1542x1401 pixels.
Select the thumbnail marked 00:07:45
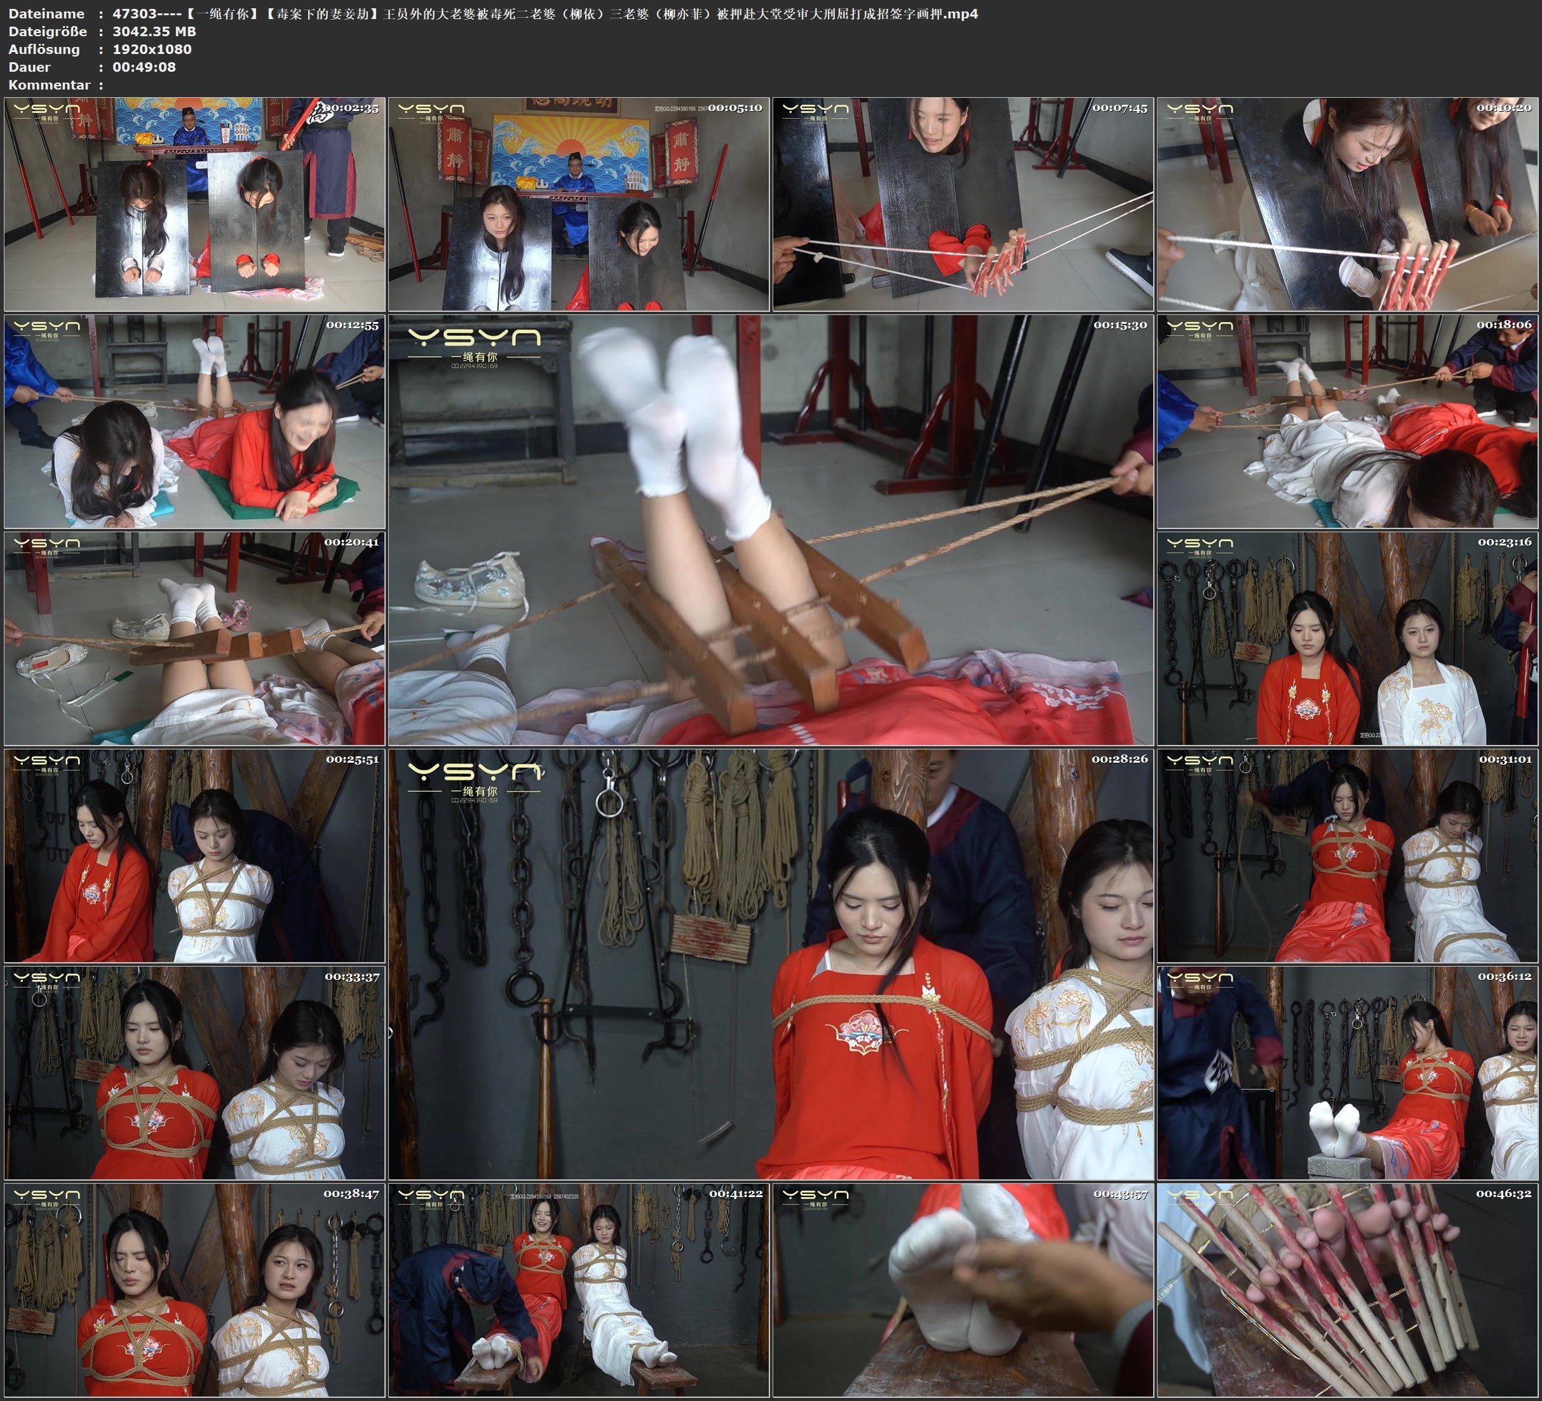tap(963, 203)
